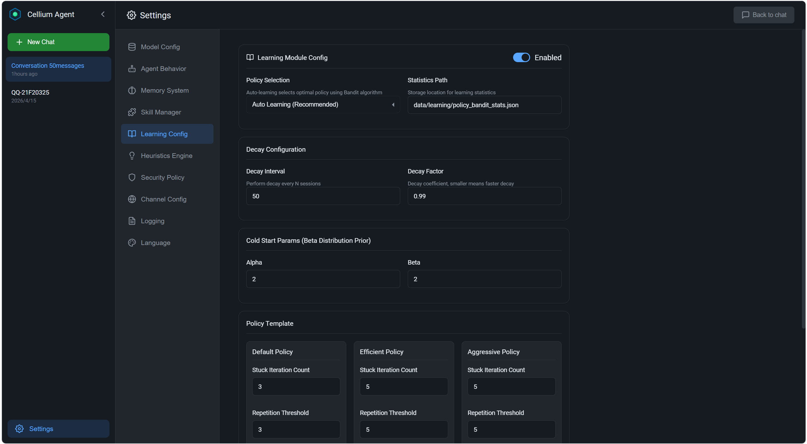Viewport: 807px width, 444px height.
Task: Click the Cellium Agent hexagon logo
Action: (15, 15)
